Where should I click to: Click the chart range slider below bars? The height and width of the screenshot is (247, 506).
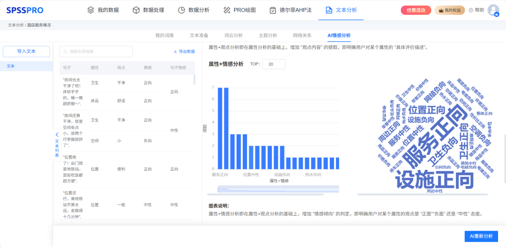coord(278,189)
